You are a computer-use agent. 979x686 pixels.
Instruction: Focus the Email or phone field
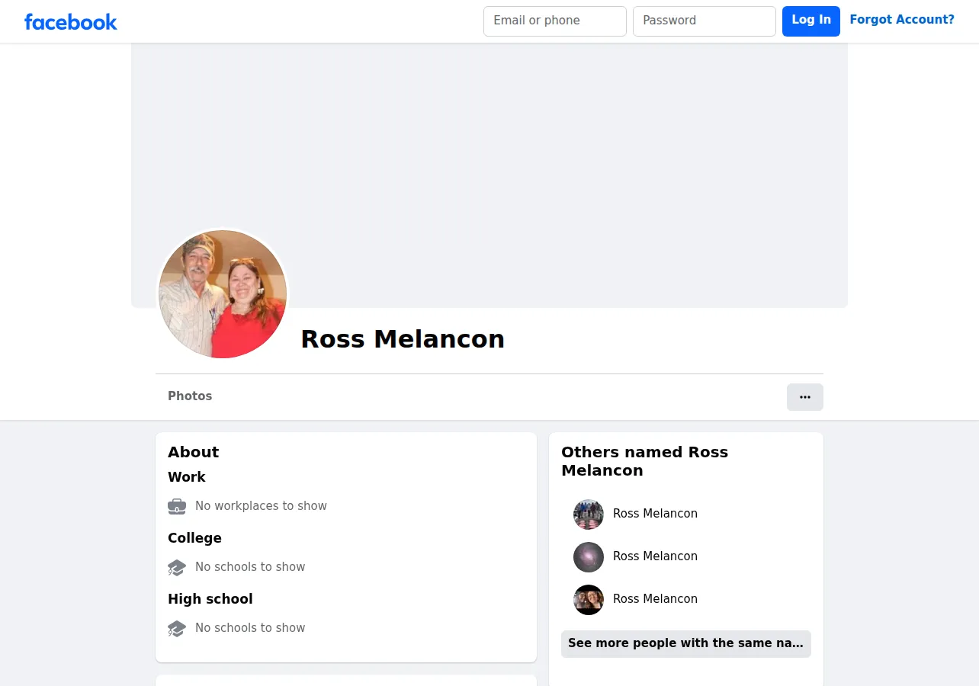[x=555, y=21]
